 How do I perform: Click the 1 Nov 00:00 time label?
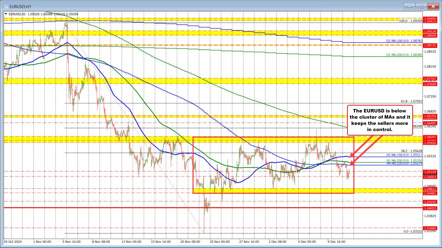[42, 242]
